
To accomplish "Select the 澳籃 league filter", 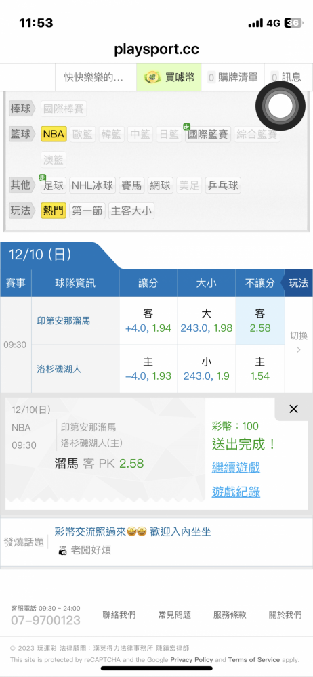I will coord(54,160).
